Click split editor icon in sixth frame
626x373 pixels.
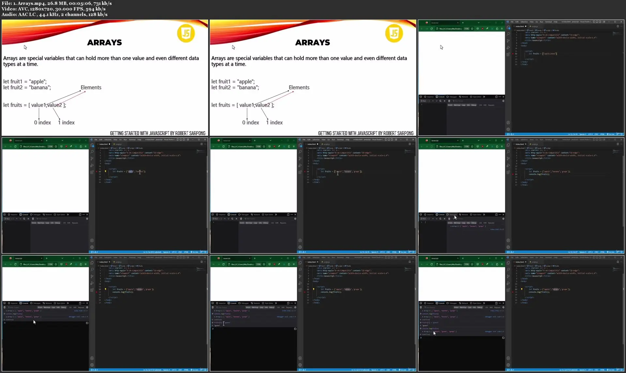[x=618, y=144]
